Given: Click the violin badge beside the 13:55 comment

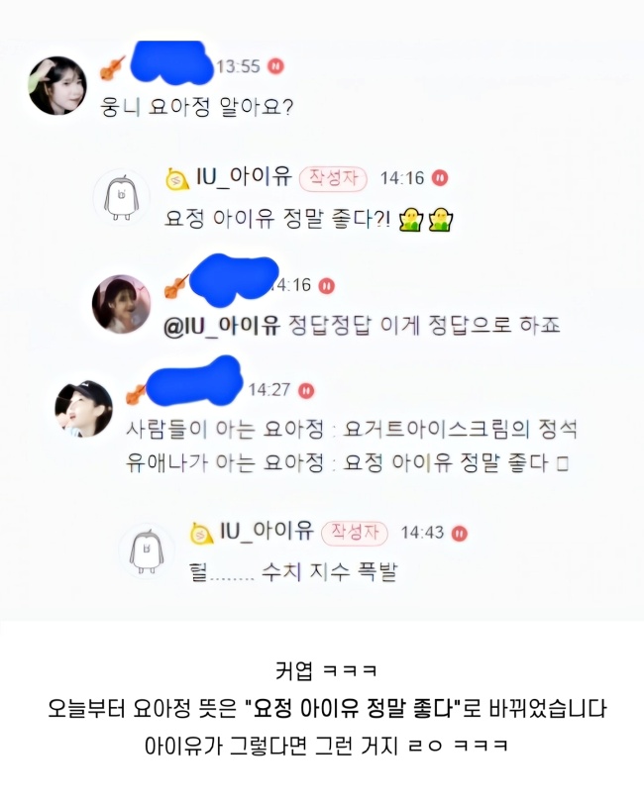Looking at the screenshot, I should 112,68.
